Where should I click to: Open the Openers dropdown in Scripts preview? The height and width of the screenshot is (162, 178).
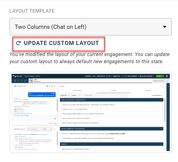click(x=76, y=95)
